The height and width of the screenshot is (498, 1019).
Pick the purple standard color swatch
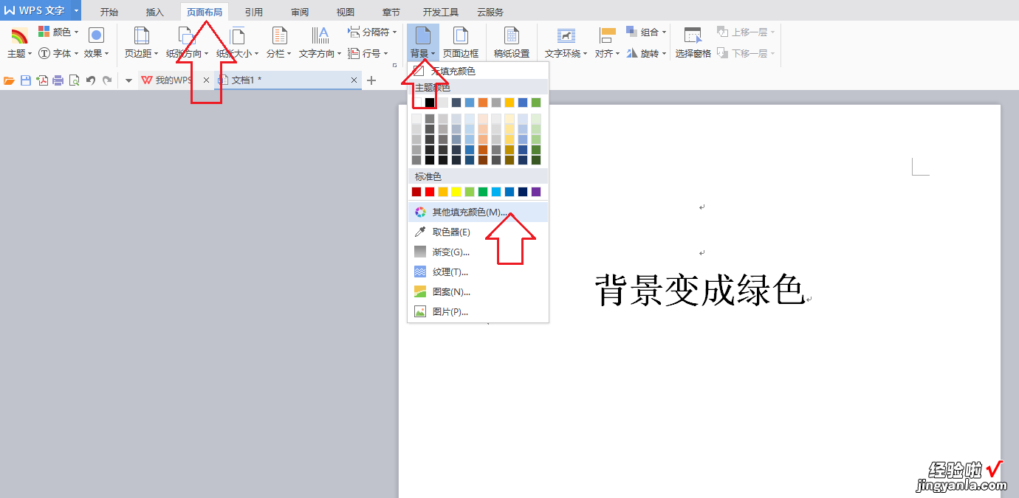[x=536, y=192]
